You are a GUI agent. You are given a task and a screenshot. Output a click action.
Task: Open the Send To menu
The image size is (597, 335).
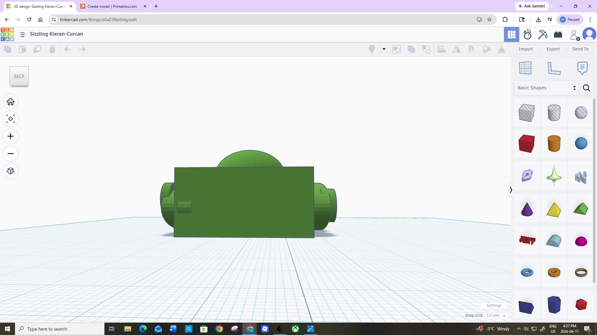580,49
